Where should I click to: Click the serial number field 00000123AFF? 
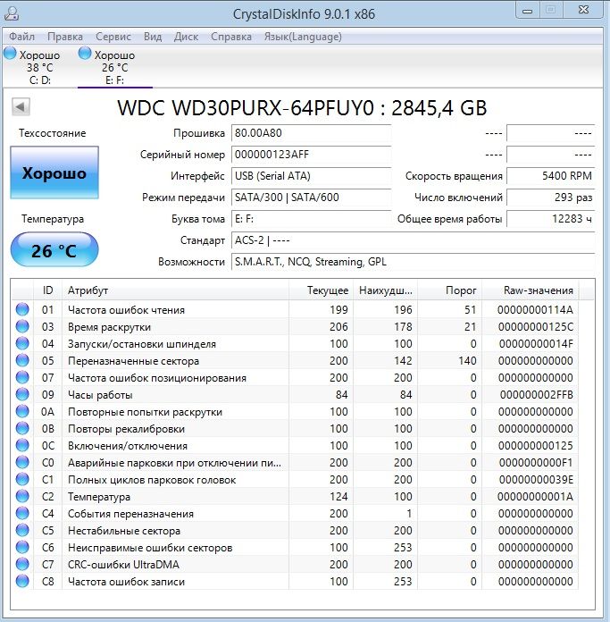tap(311, 155)
